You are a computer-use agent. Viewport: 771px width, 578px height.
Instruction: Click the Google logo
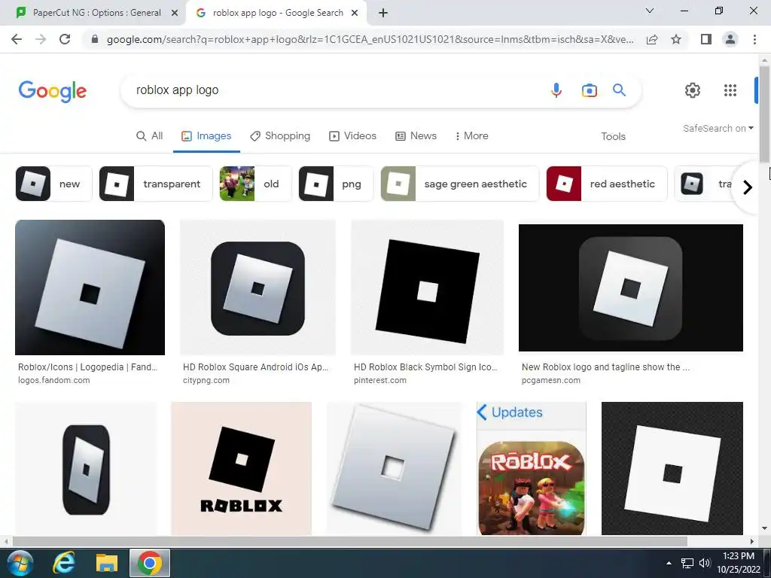point(53,91)
